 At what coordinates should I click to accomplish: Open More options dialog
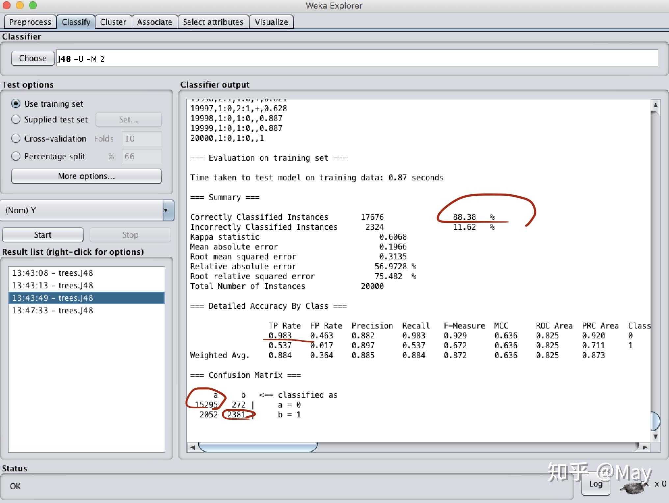coord(86,176)
